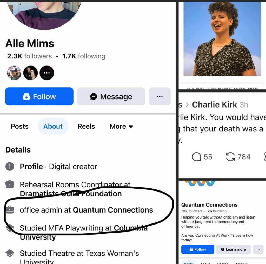Select the About tab
Screen dimensions: 266x264
point(53,126)
